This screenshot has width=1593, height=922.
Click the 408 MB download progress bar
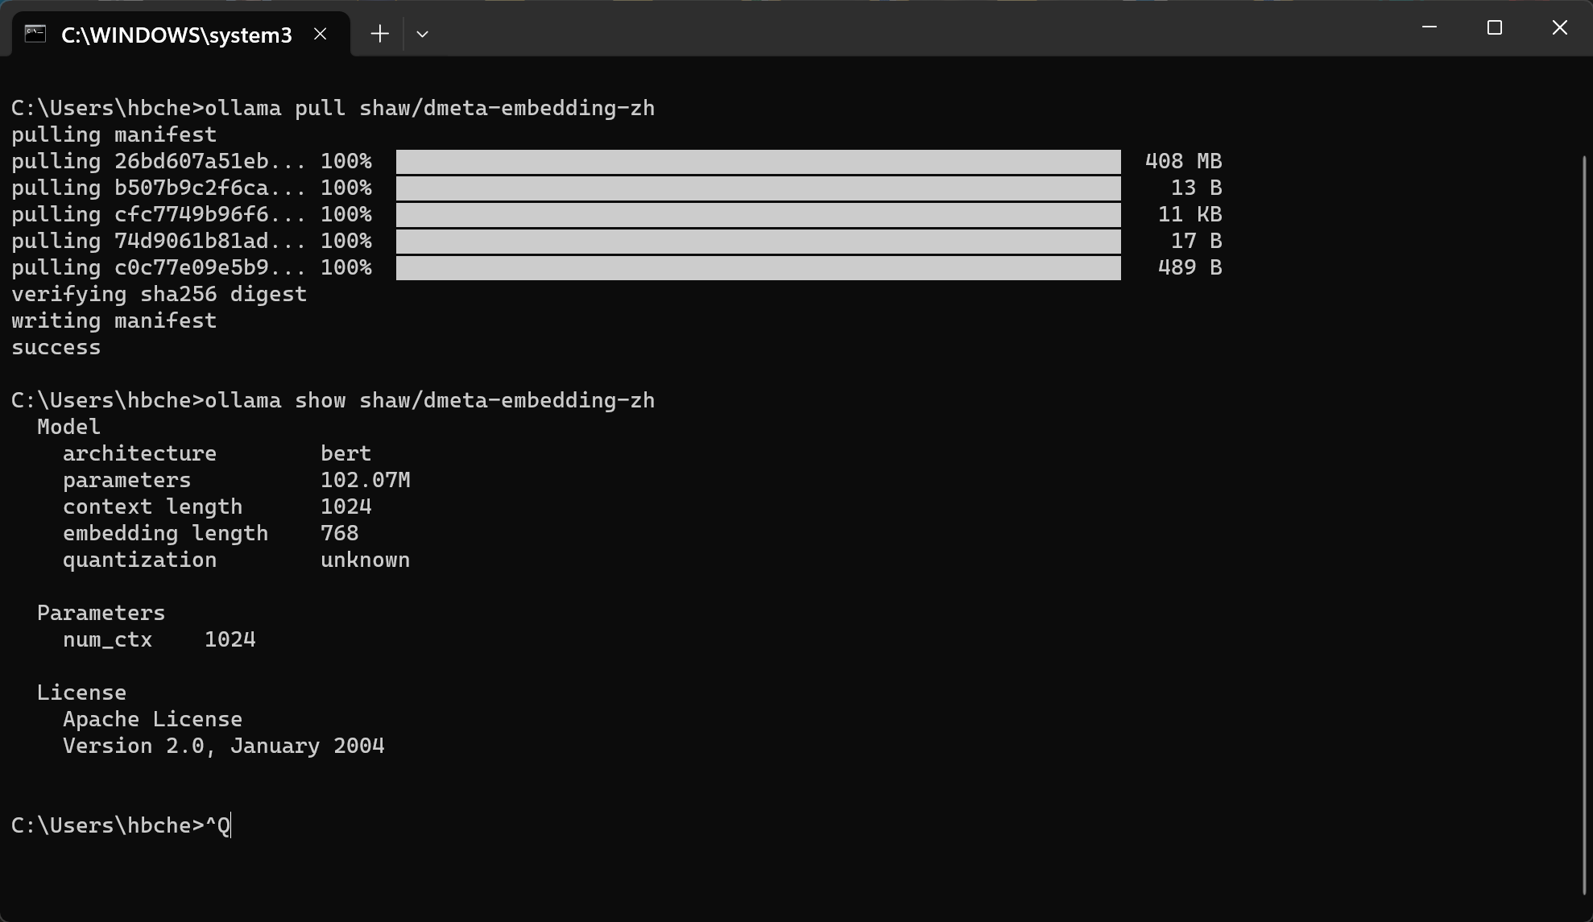pyautogui.click(x=758, y=161)
